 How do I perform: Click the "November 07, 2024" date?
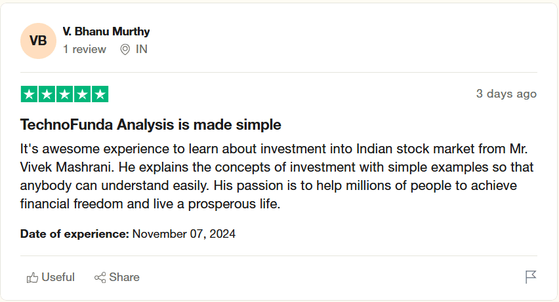coord(184,234)
